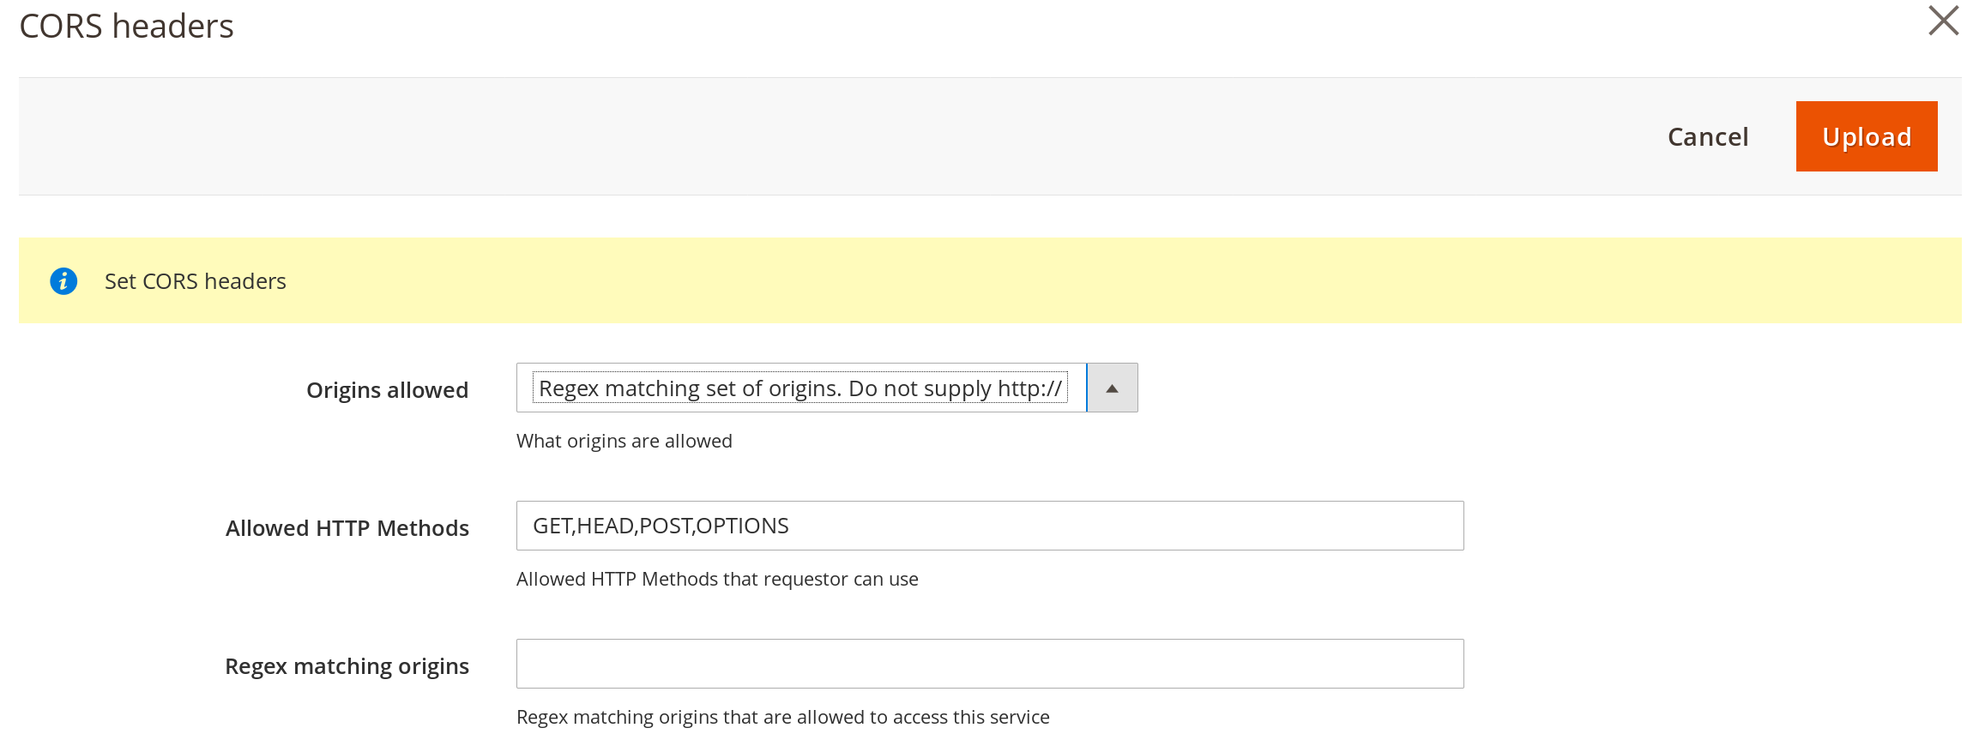The width and height of the screenshot is (1973, 746).
Task: Close the CORS headers dialog
Action: pyautogui.click(x=1943, y=21)
